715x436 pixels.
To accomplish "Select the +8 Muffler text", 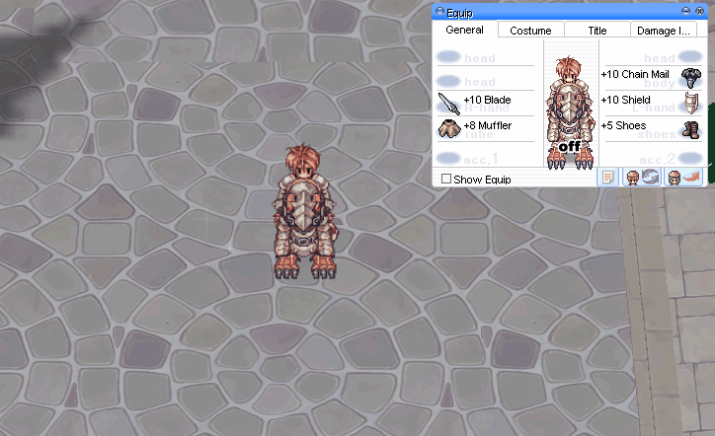I will point(488,125).
